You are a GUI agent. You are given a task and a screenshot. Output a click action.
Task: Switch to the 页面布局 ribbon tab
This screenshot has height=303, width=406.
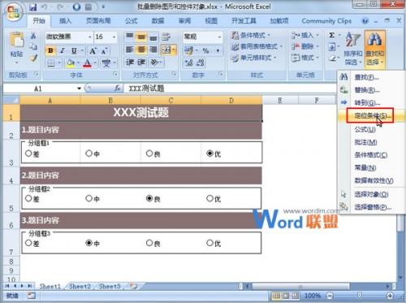point(98,21)
